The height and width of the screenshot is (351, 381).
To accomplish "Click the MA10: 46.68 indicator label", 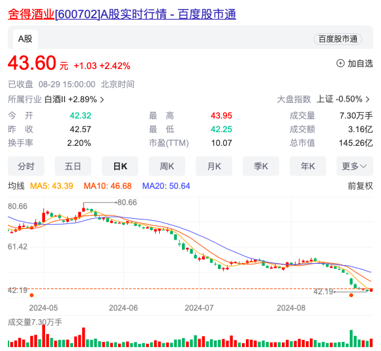I will [108, 186].
